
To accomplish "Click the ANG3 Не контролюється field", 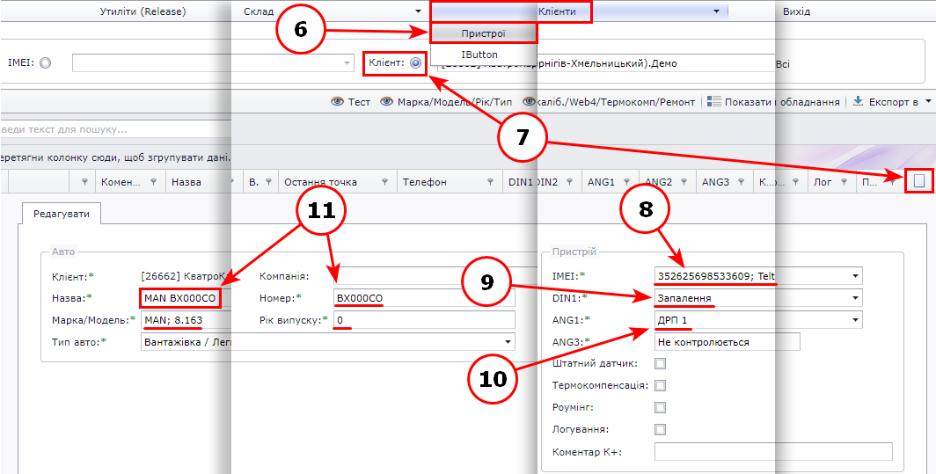I will pos(727,342).
